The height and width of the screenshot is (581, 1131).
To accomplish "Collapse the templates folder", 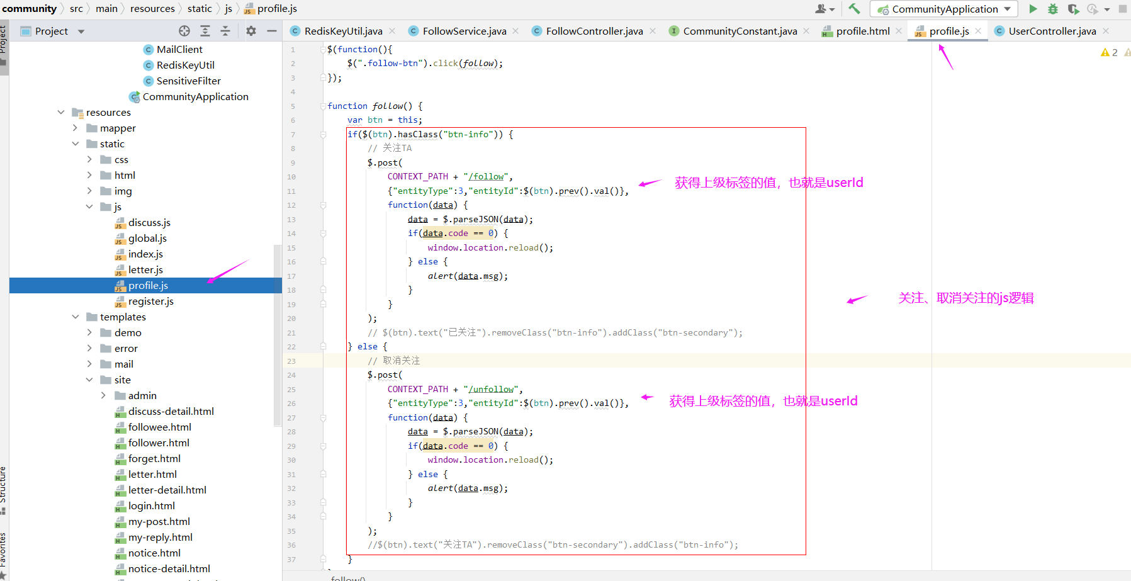I will point(76,317).
